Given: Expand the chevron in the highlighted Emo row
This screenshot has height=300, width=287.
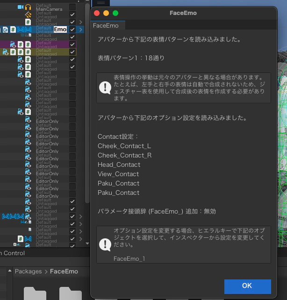Looking at the screenshot, I should 80,29.
